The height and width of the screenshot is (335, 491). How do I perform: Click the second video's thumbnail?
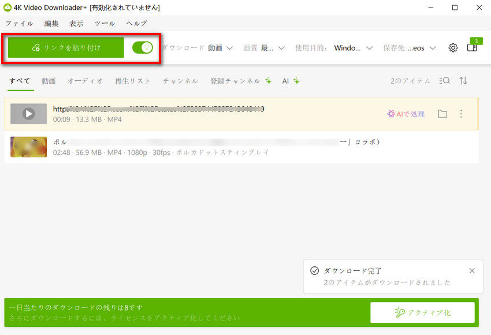[x=28, y=147]
